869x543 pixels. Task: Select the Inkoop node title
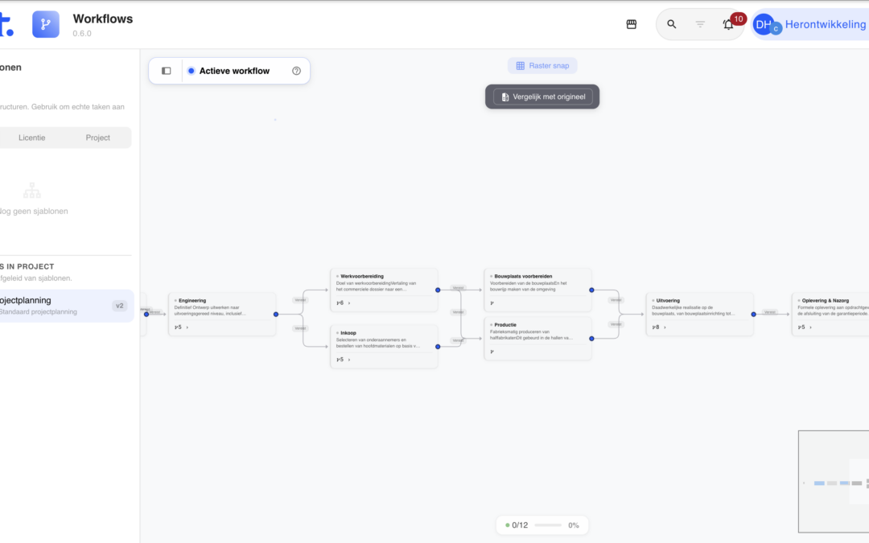coord(348,333)
